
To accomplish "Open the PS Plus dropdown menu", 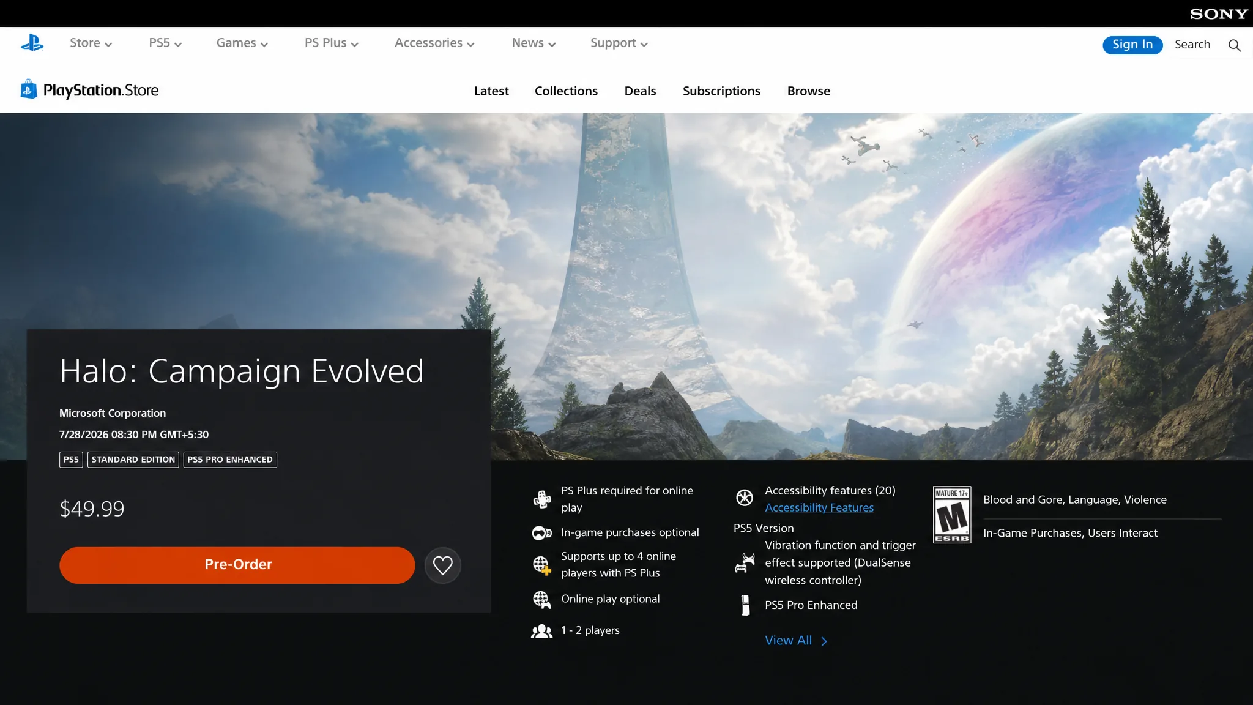I will [x=332, y=43].
